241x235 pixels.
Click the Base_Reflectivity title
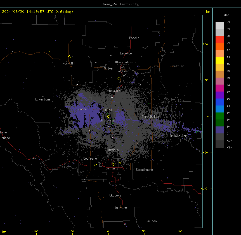(121, 4)
